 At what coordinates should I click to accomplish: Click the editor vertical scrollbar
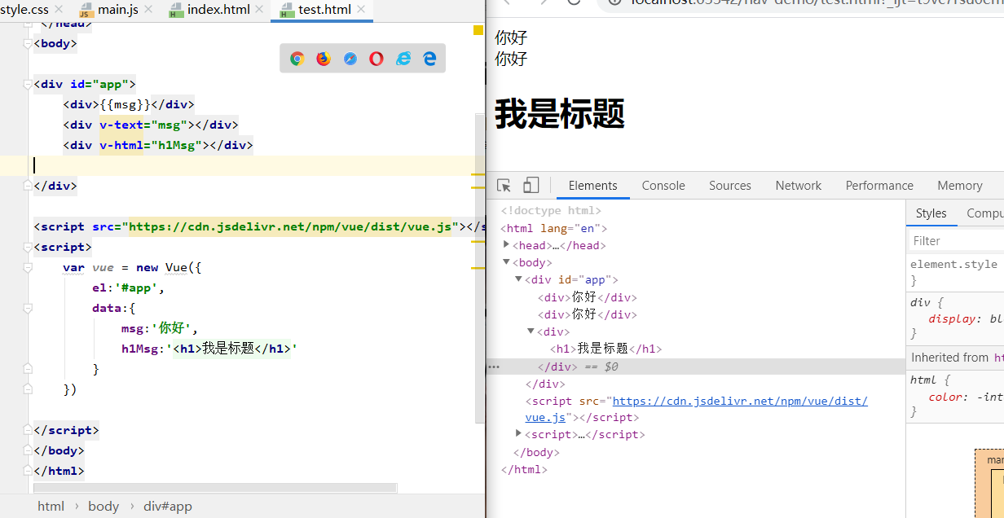coord(480,268)
